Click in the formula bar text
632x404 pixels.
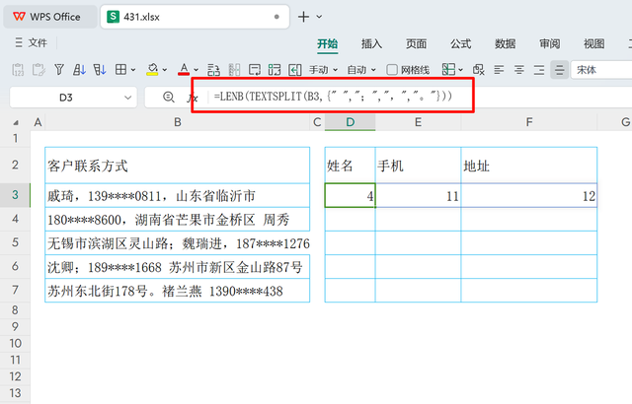[x=333, y=97]
